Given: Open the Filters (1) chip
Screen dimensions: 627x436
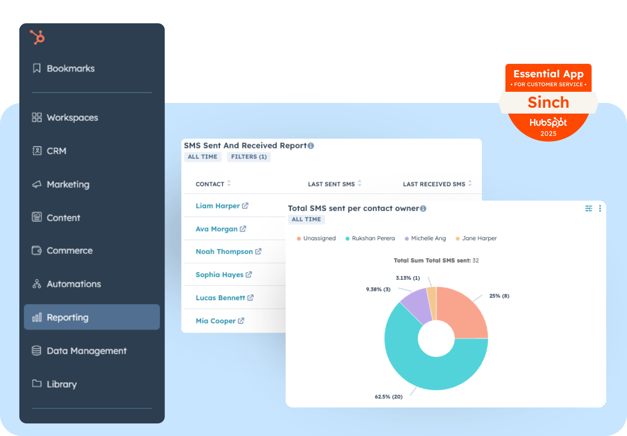Looking at the screenshot, I should pyautogui.click(x=249, y=157).
